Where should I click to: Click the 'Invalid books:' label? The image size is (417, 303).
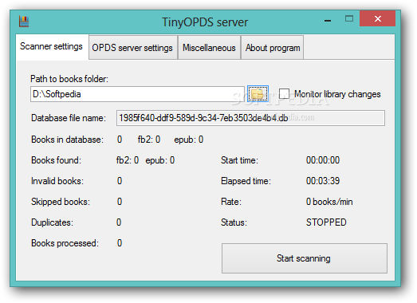point(57,181)
